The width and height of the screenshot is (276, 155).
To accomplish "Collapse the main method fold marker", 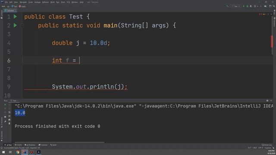I will pyautogui.click(x=22, y=26).
